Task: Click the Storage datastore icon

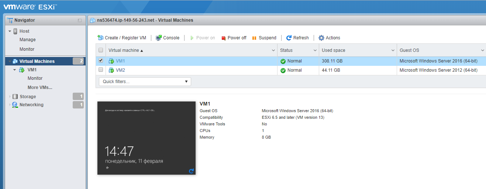Action: (15, 97)
